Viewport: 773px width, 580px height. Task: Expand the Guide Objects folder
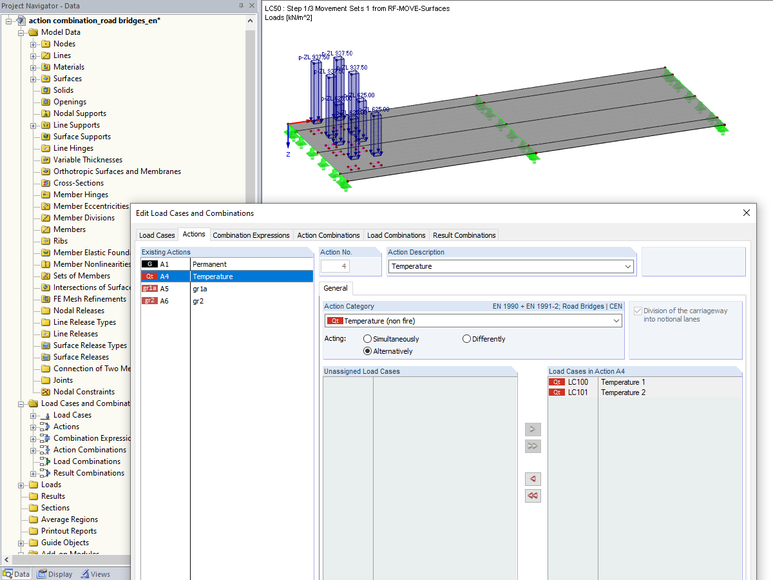pyautogui.click(x=21, y=543)
